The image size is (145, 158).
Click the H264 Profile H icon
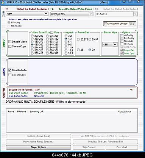click(122, 47)
